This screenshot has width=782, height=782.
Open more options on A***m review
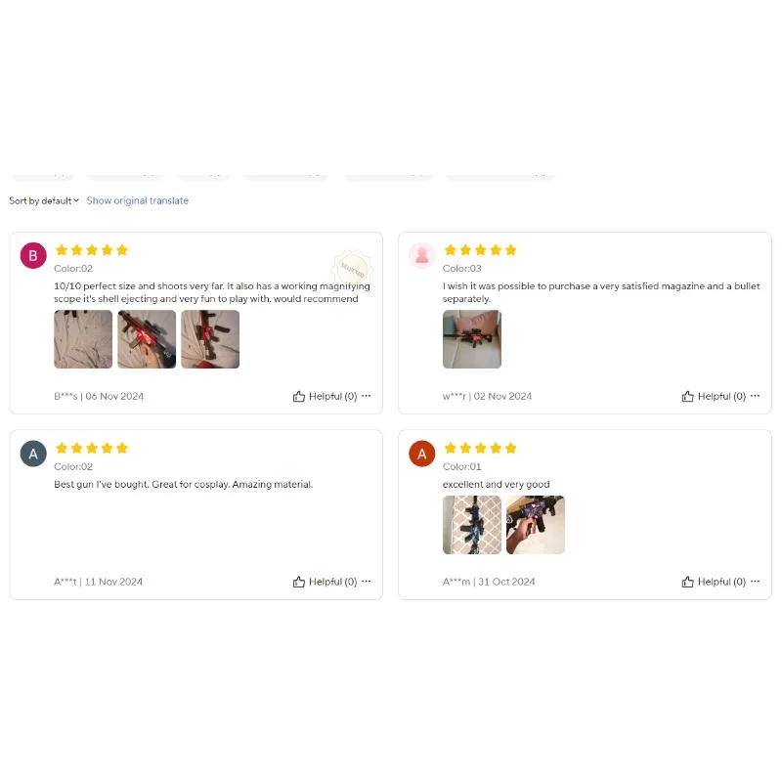[755, 582]
